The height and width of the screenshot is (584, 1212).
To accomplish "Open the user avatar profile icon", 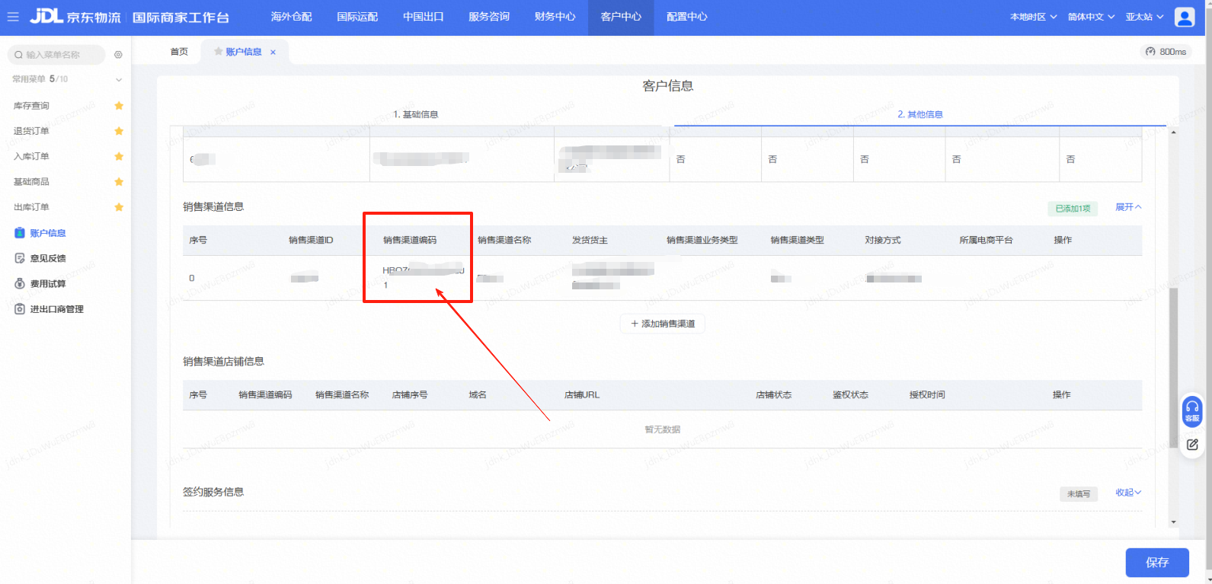I will pyautogui.click(x=1185, y=17).
